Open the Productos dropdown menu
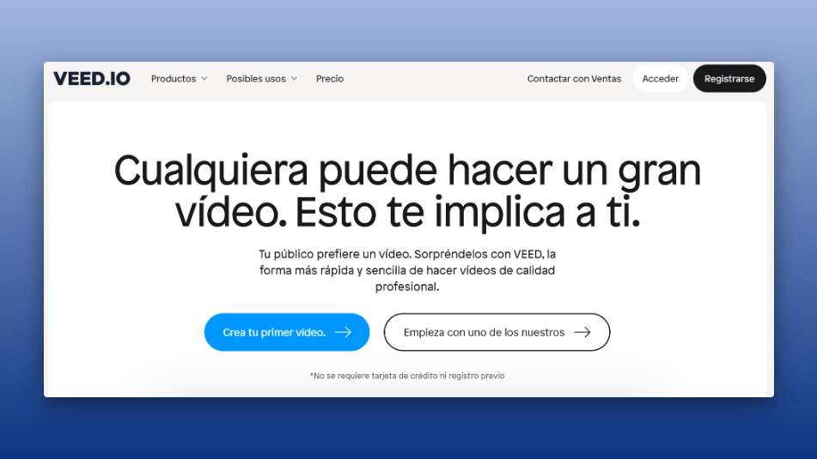Image resolution: width=817 pixels, height=459 pixels. point(180,79)
